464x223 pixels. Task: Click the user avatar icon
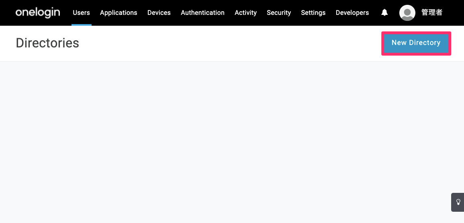coord(407,13)
